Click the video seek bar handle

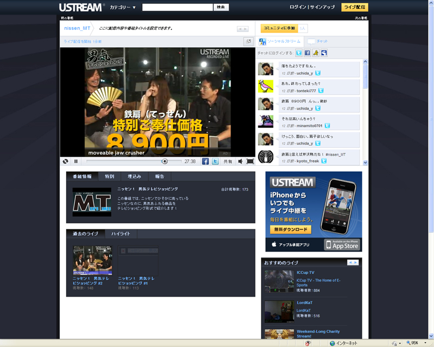click(164, 161)
